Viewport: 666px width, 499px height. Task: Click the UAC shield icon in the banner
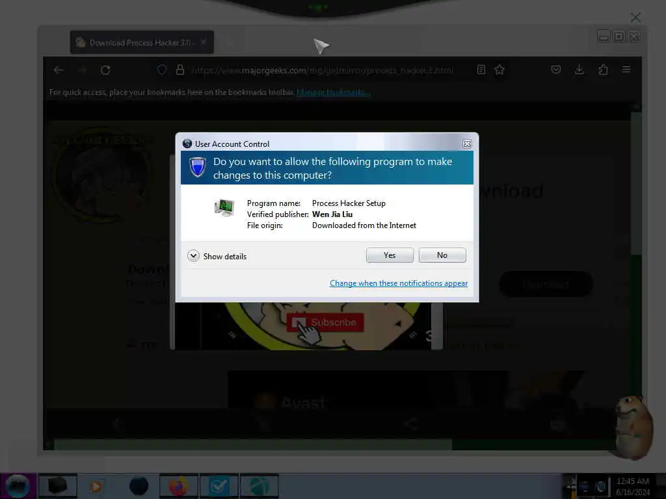click(197, 167)
